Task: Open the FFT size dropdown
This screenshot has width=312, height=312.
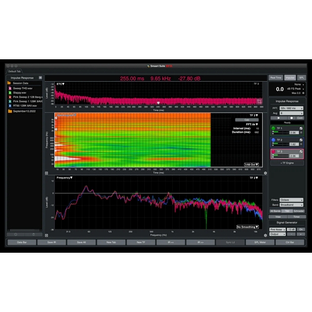Action: click(x=291, y=108)
